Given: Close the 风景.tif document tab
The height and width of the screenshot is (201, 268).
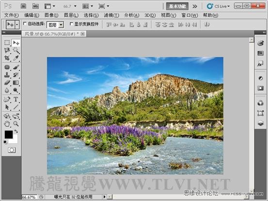Looking at the screenshot, I should coord(82,34).
